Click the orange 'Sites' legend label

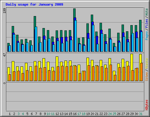coord(146,77)
